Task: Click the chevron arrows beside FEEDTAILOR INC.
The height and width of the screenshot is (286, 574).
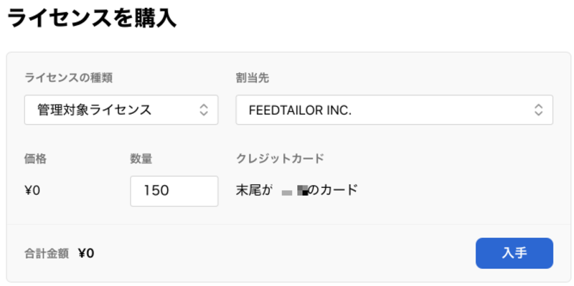Action: [x=538, y=110]
